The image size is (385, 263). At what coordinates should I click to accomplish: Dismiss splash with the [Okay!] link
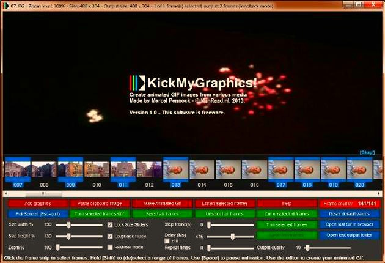pos(367,152)
